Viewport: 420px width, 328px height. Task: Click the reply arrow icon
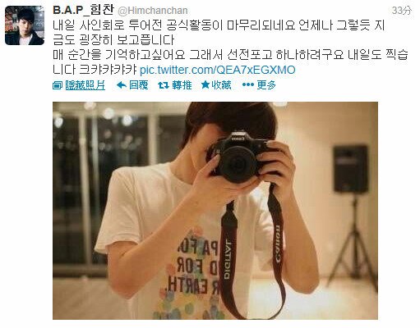122,85
